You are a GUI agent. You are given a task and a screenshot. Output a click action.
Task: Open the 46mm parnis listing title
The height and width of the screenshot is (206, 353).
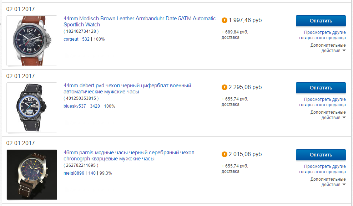pos(129,155)
